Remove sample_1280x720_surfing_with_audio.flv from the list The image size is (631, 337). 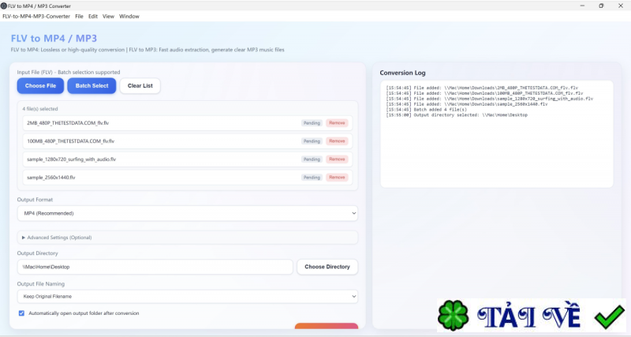[337, 159]
